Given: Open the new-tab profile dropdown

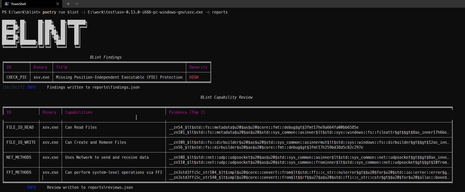Looking at the screenshot, I should pyautogui.click(x=77, y=4).
